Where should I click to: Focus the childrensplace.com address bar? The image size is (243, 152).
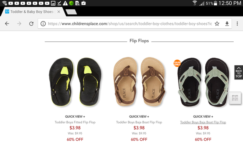130,24
